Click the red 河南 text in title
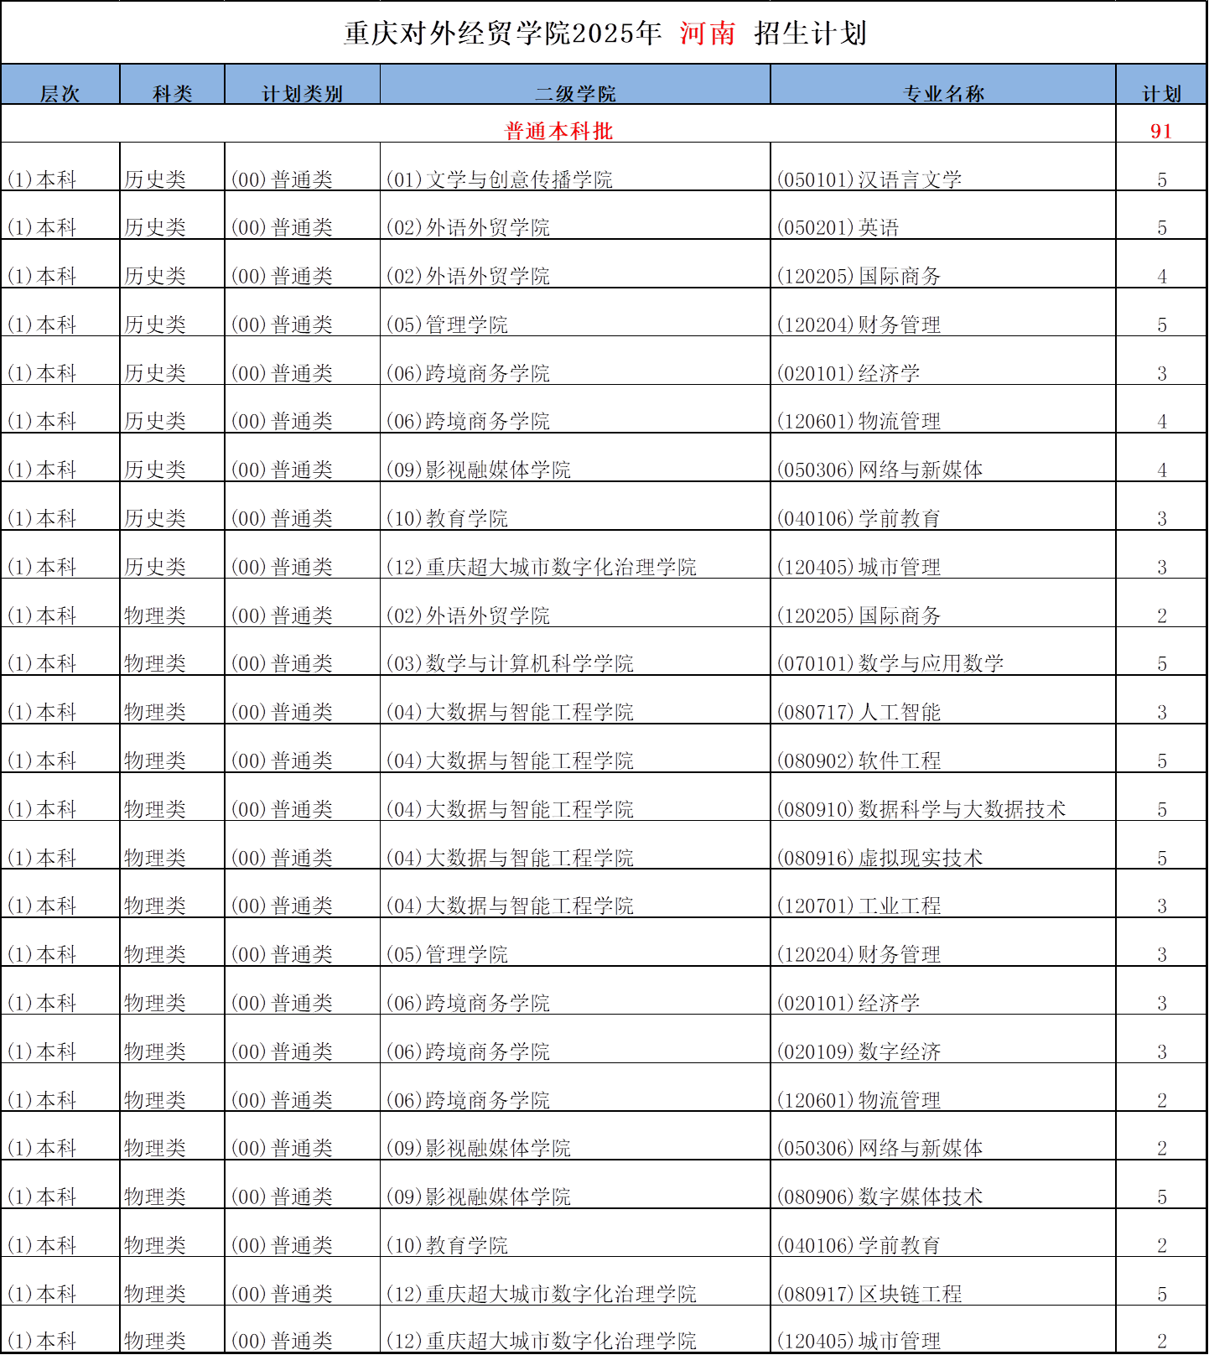This screenshot has width=1209, height=1355. pyautogui.click(x=707, y=34)
